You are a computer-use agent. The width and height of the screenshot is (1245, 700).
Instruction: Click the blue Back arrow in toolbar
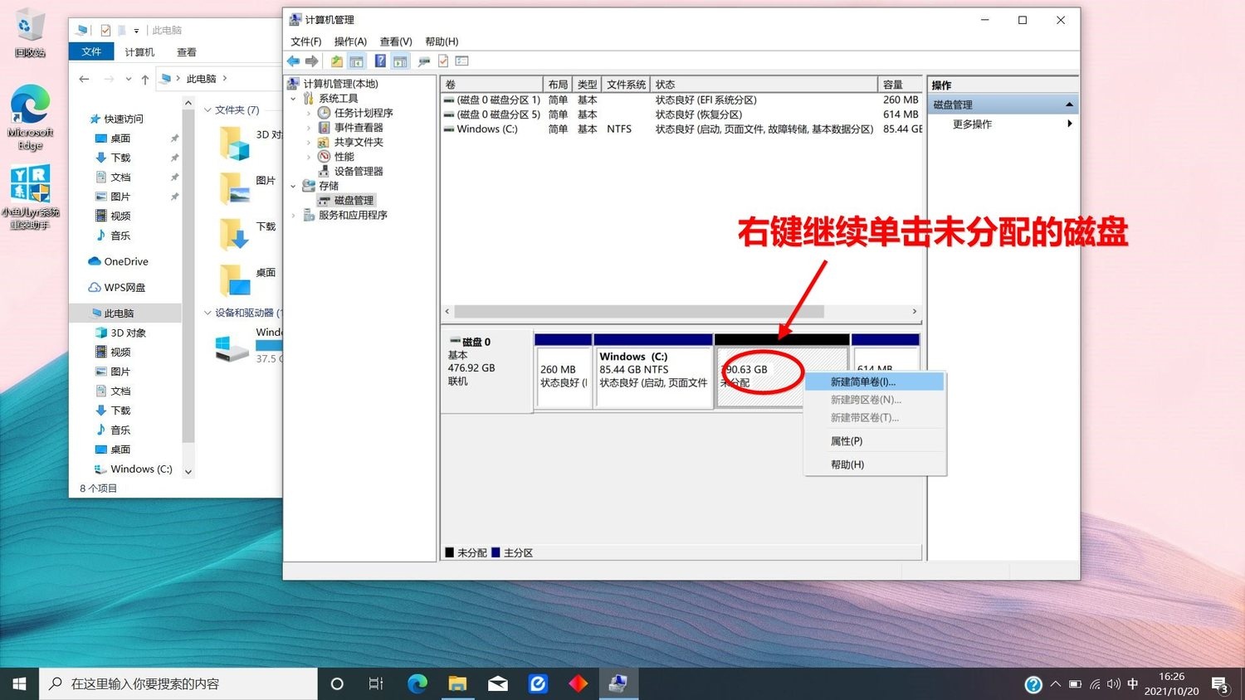(x=293, y=61)
